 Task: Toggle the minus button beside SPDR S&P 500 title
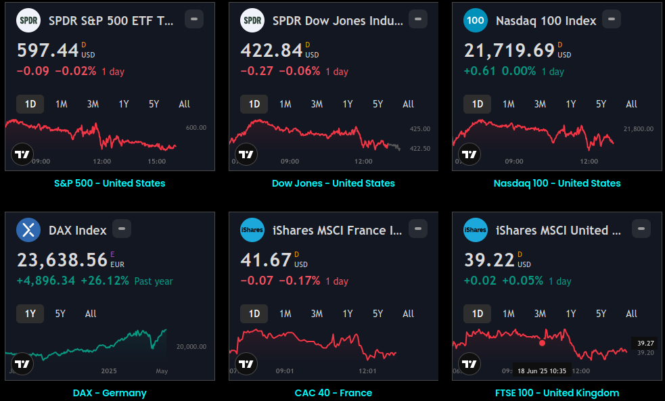pyautogui.click(x=194, y=19)
